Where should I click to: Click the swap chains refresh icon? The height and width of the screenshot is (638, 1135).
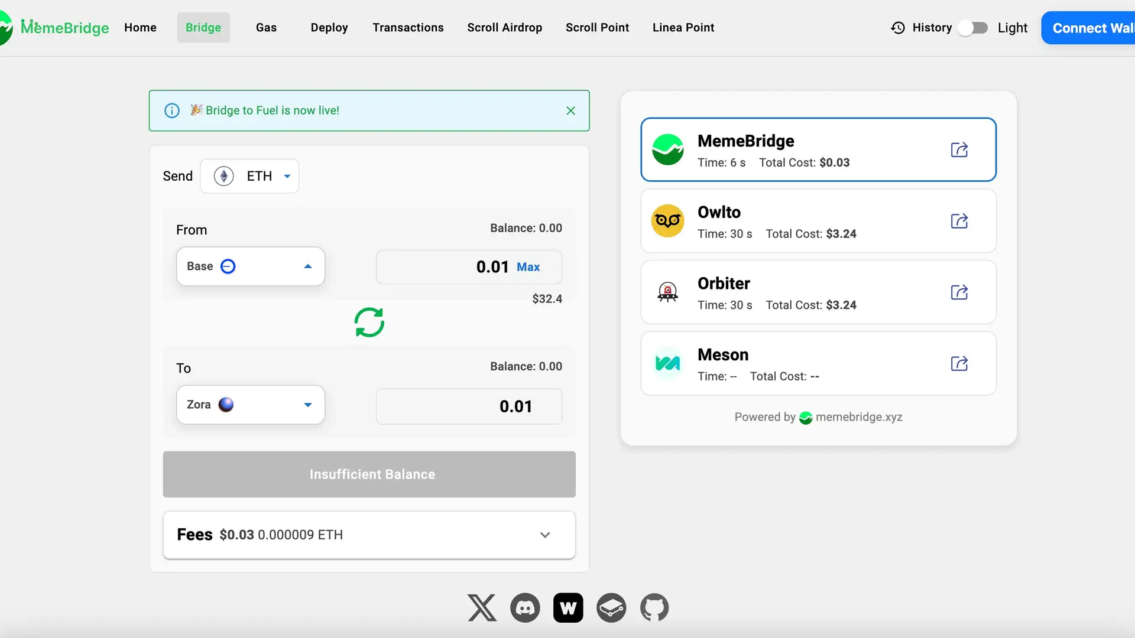coord(369,323)
